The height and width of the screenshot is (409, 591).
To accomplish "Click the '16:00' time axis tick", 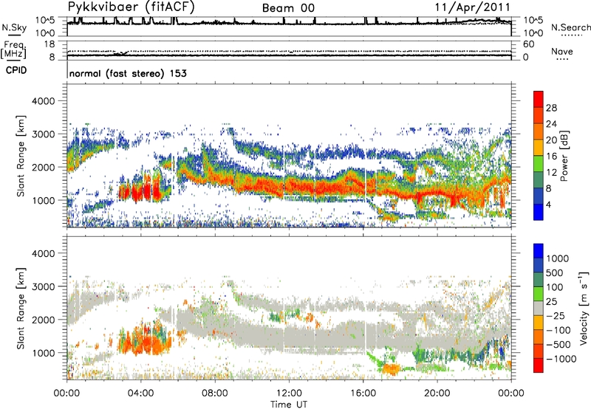I will pos(363,393).
